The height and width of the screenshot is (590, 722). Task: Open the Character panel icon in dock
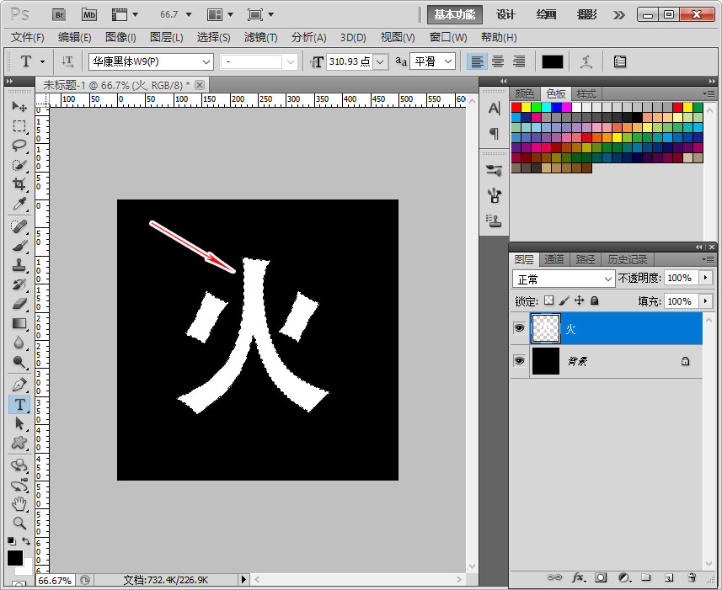click(x=494, y=109)
